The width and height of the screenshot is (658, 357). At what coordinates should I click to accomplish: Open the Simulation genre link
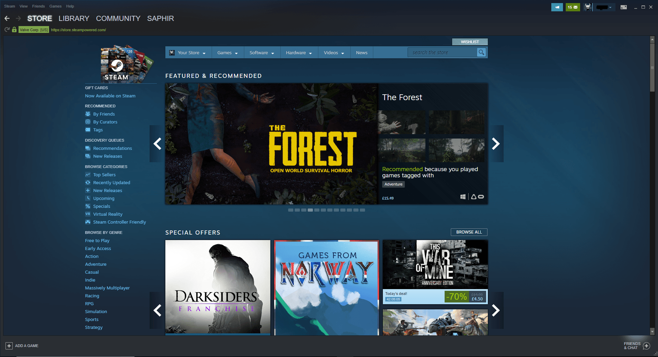pyautogui.click(x=96, y=312)
